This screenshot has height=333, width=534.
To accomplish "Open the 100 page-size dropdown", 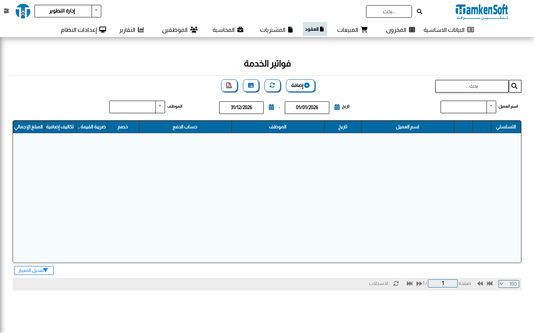I will point(509,284).
